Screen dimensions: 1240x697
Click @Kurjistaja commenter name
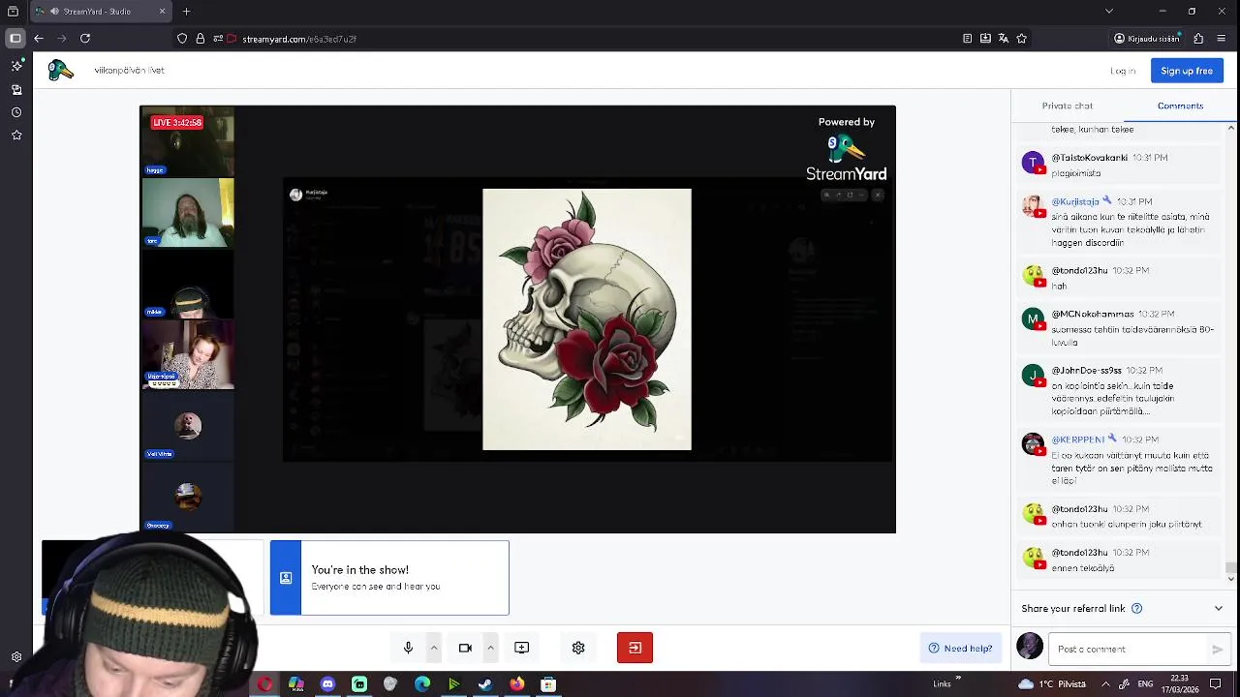pos(1075,201)
